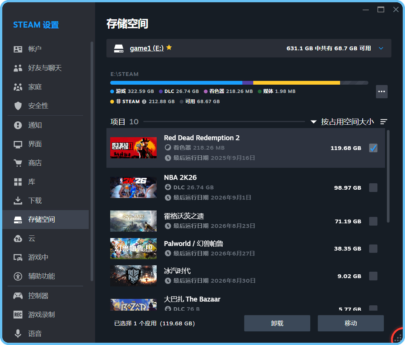This screenshot has width=405, height=345.
Task: Click the blue 游戏 usage bar segment
Action: coord(176,83)
